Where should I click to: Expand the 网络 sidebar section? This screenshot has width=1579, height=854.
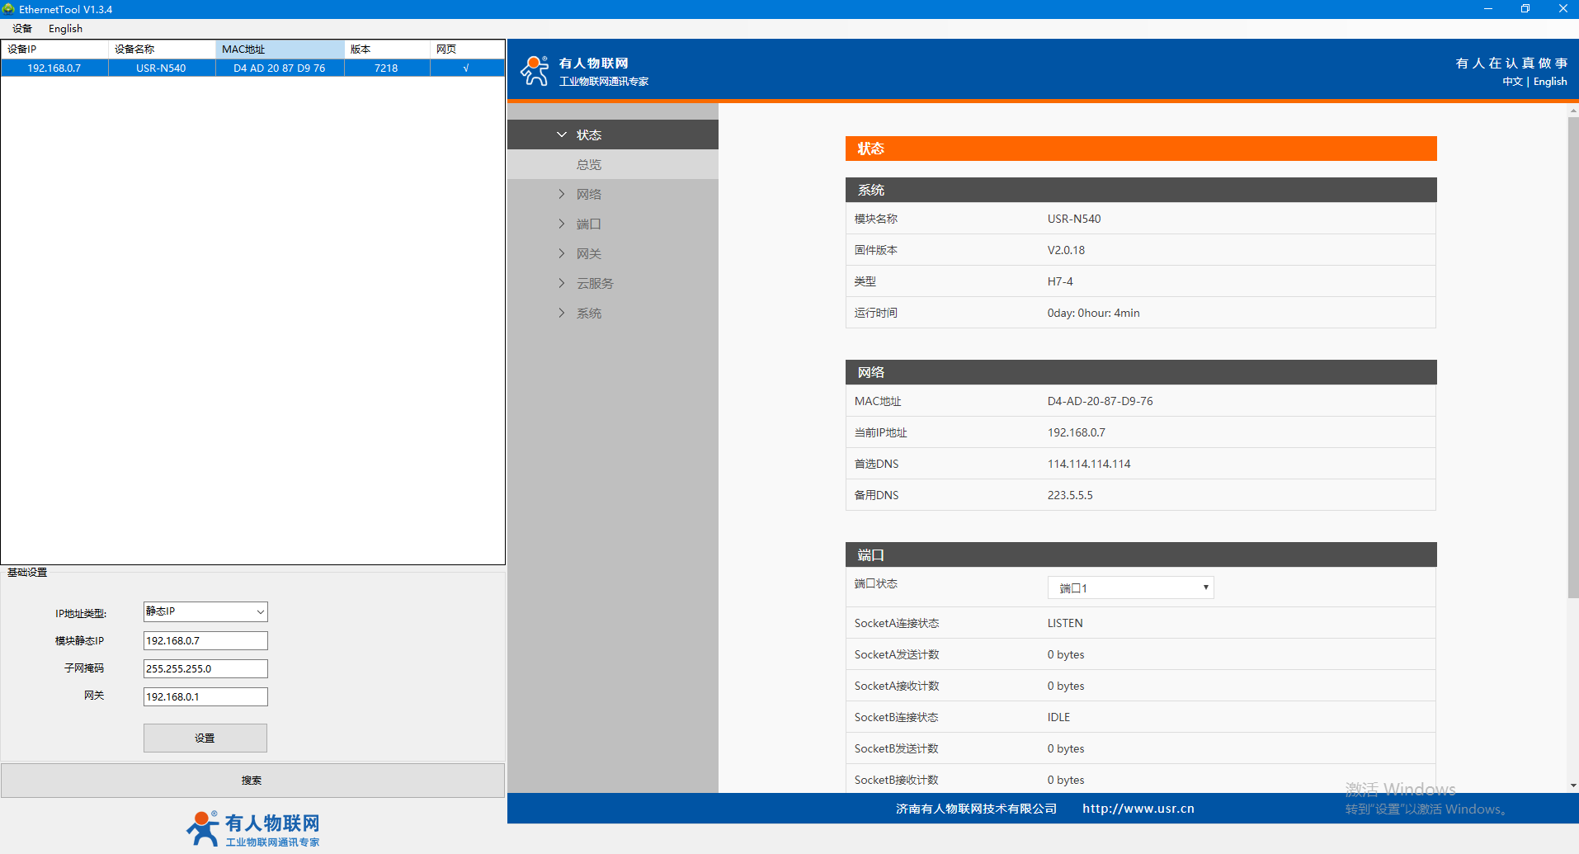588,194
